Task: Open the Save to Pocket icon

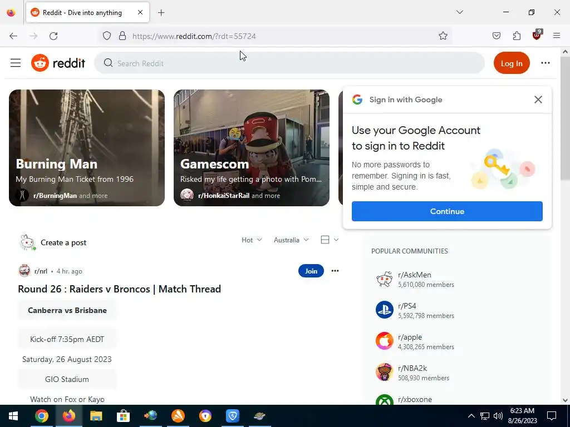Action: pos(496,36)
